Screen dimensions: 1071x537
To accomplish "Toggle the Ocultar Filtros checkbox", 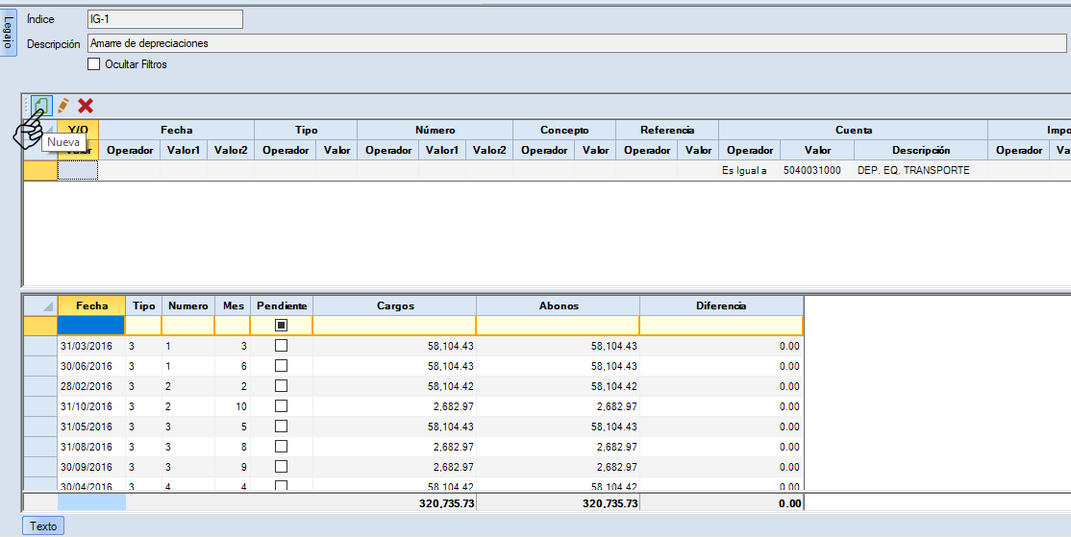I will pyautogui.click(x=94, y=64).
